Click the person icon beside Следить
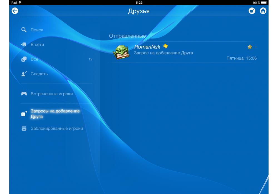This screenshot has width=278, height=194. pyautogui.click(x=24, y=74)
